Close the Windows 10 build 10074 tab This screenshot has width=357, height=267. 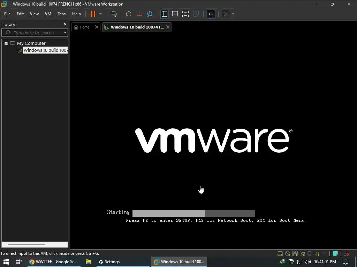point(168,27)
